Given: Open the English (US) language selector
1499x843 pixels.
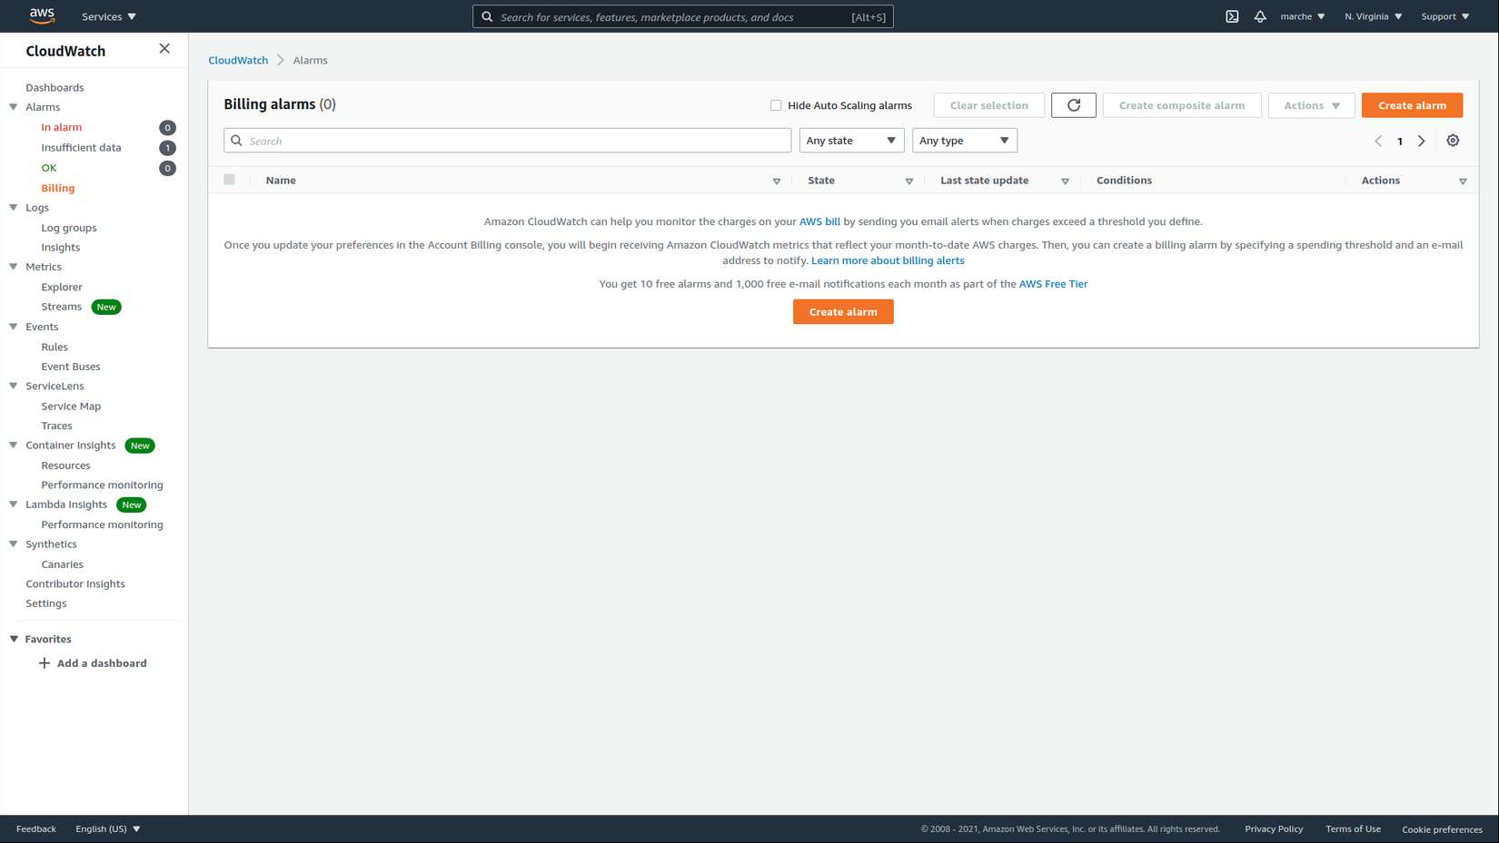Looking at the screenshot, I should [x=108, y=828].
